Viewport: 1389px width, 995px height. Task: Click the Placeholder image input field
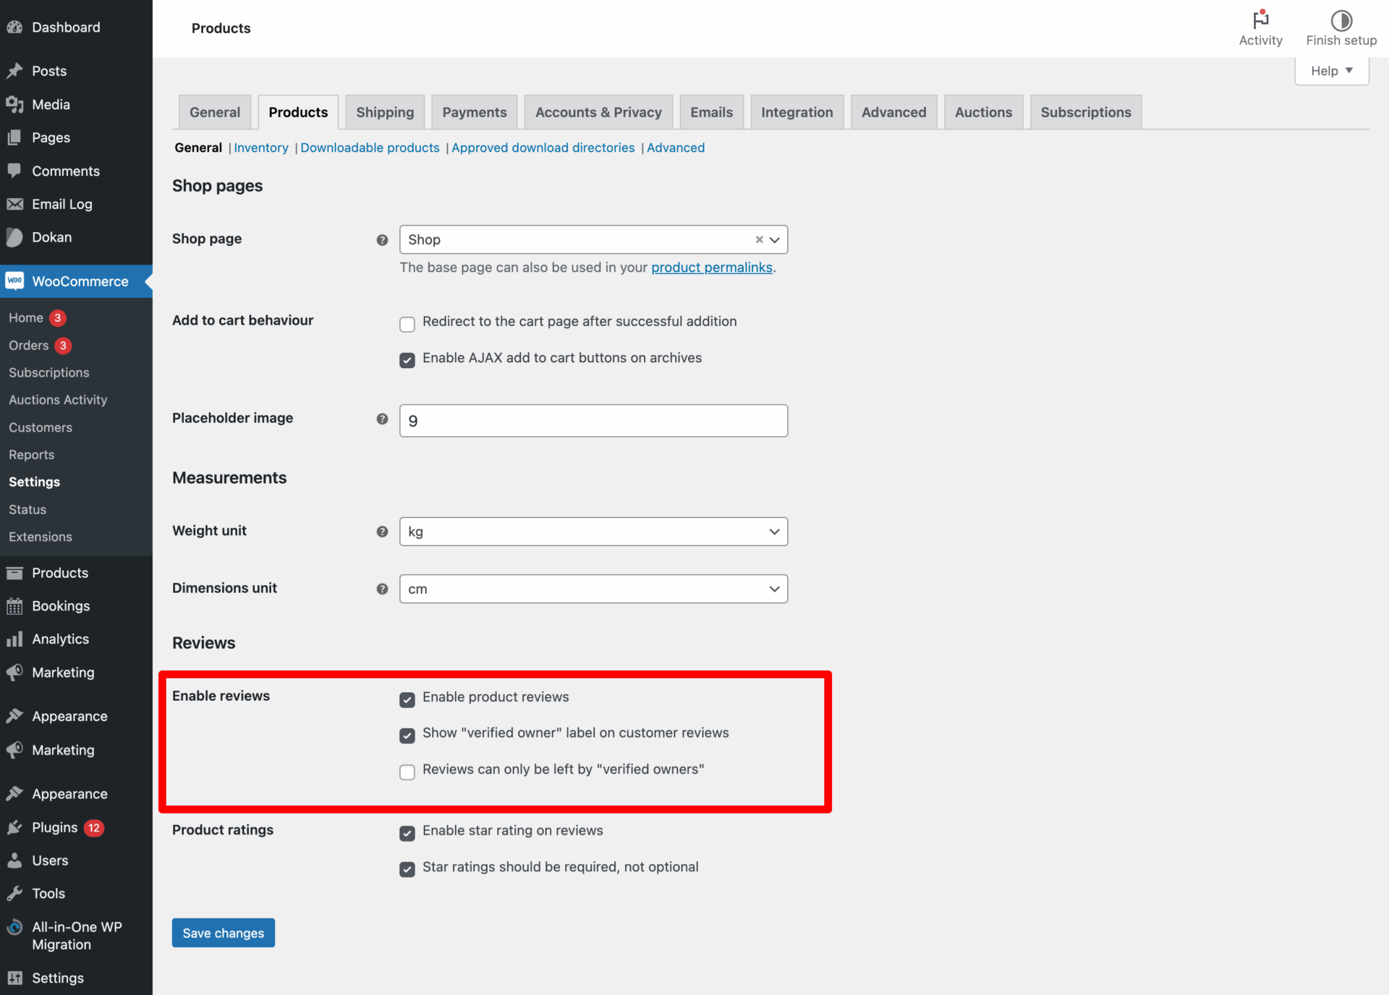coord(593,420)
